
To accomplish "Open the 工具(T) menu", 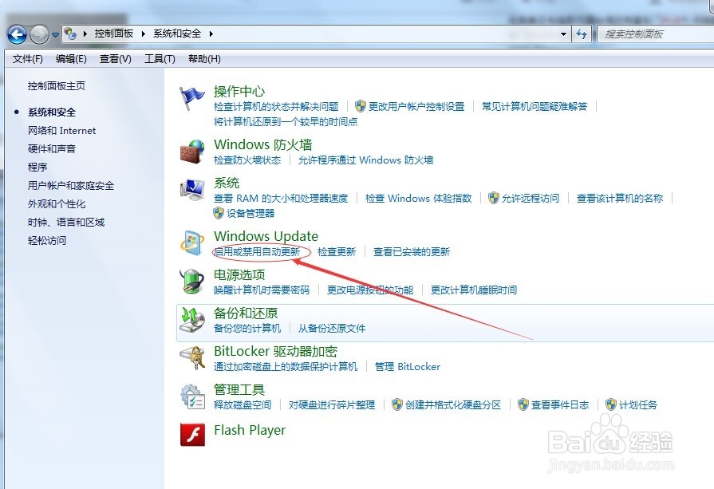I will (160, 59).
